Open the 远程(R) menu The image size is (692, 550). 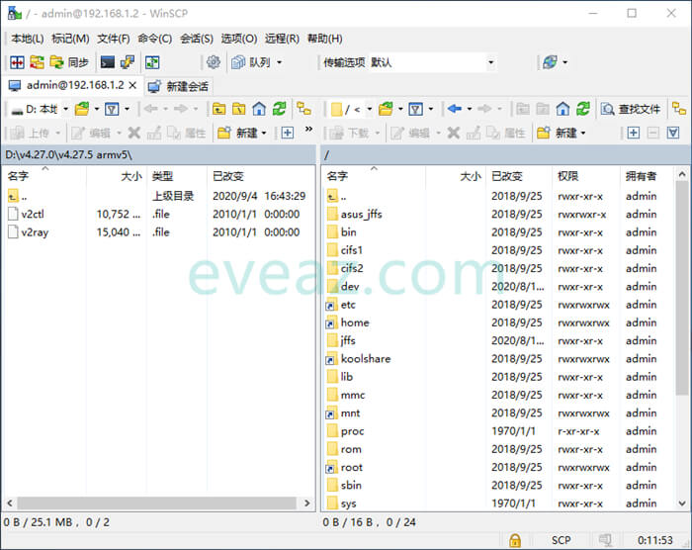pos(282,39)
